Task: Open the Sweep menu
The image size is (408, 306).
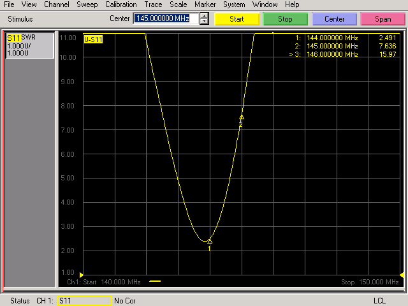Action: click(x=87, y=4)
